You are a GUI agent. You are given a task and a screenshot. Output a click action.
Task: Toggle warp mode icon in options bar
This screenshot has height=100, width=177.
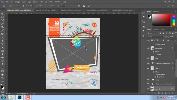point(79,6)
